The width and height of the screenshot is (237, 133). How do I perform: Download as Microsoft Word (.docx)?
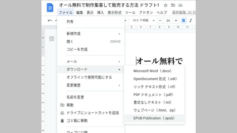pos(154,71)
